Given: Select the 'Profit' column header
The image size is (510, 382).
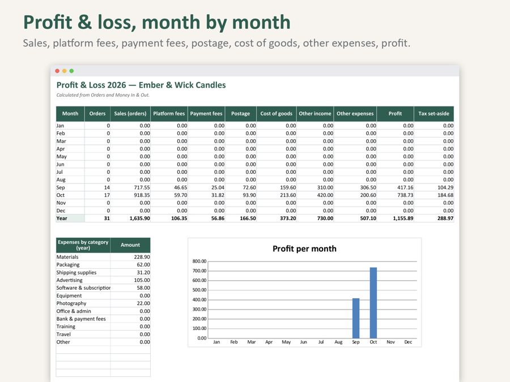Looking at the screenshot, I should pos(395,114).
